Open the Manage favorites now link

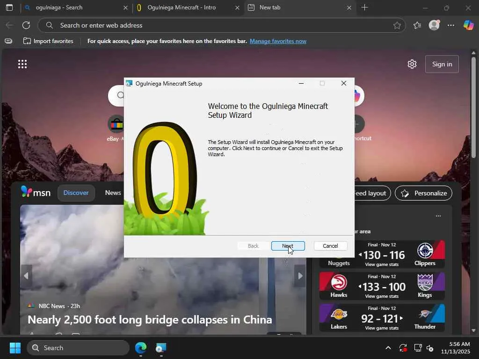click(x=278, y=41)
